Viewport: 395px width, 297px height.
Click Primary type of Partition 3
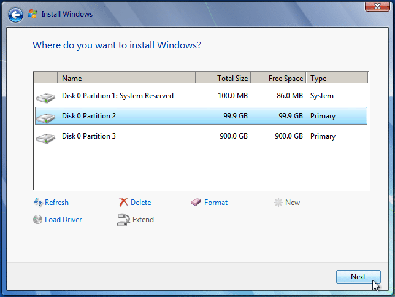point(323,136)
